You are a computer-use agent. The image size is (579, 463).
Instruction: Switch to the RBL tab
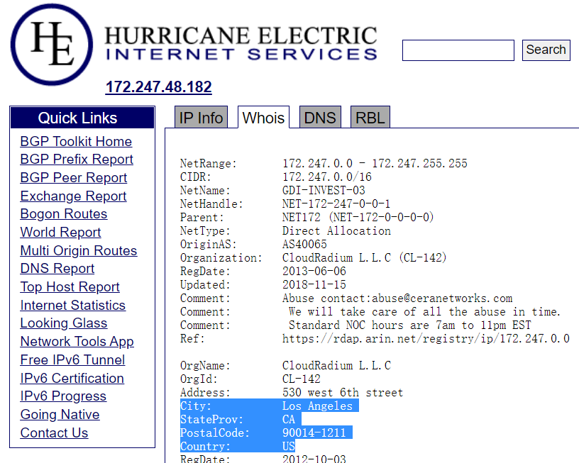(370, 117)
